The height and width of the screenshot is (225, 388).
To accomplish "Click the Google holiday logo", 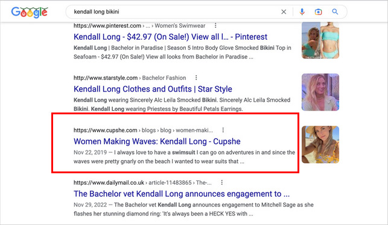I will pyautogui.click(x=30, y=13).
